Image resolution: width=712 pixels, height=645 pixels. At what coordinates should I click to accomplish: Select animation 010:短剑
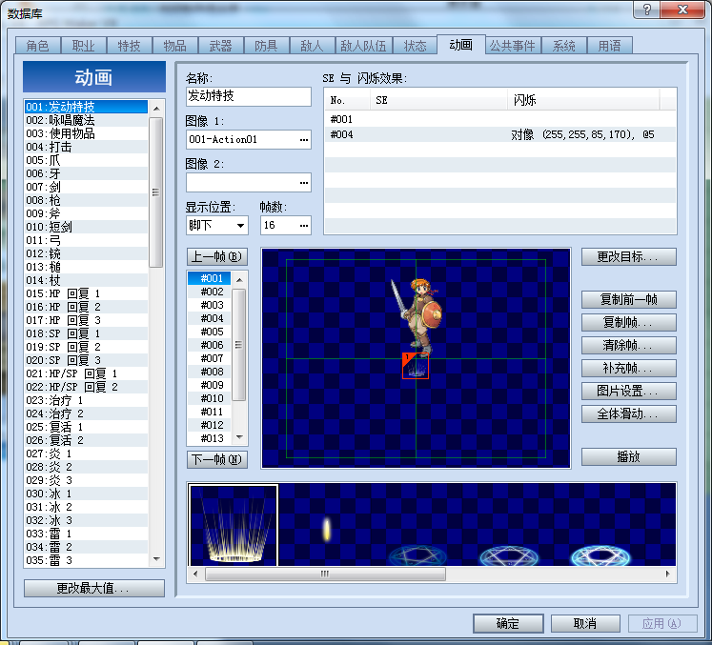point(86,227)
